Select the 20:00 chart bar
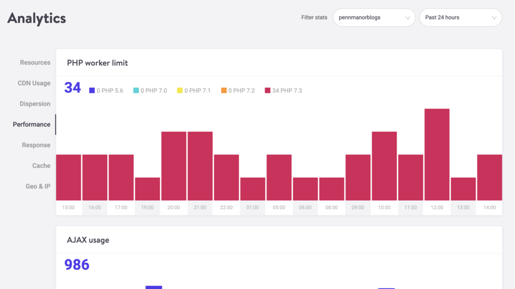The width and height of the screenshot is (515, 289). 174,166
